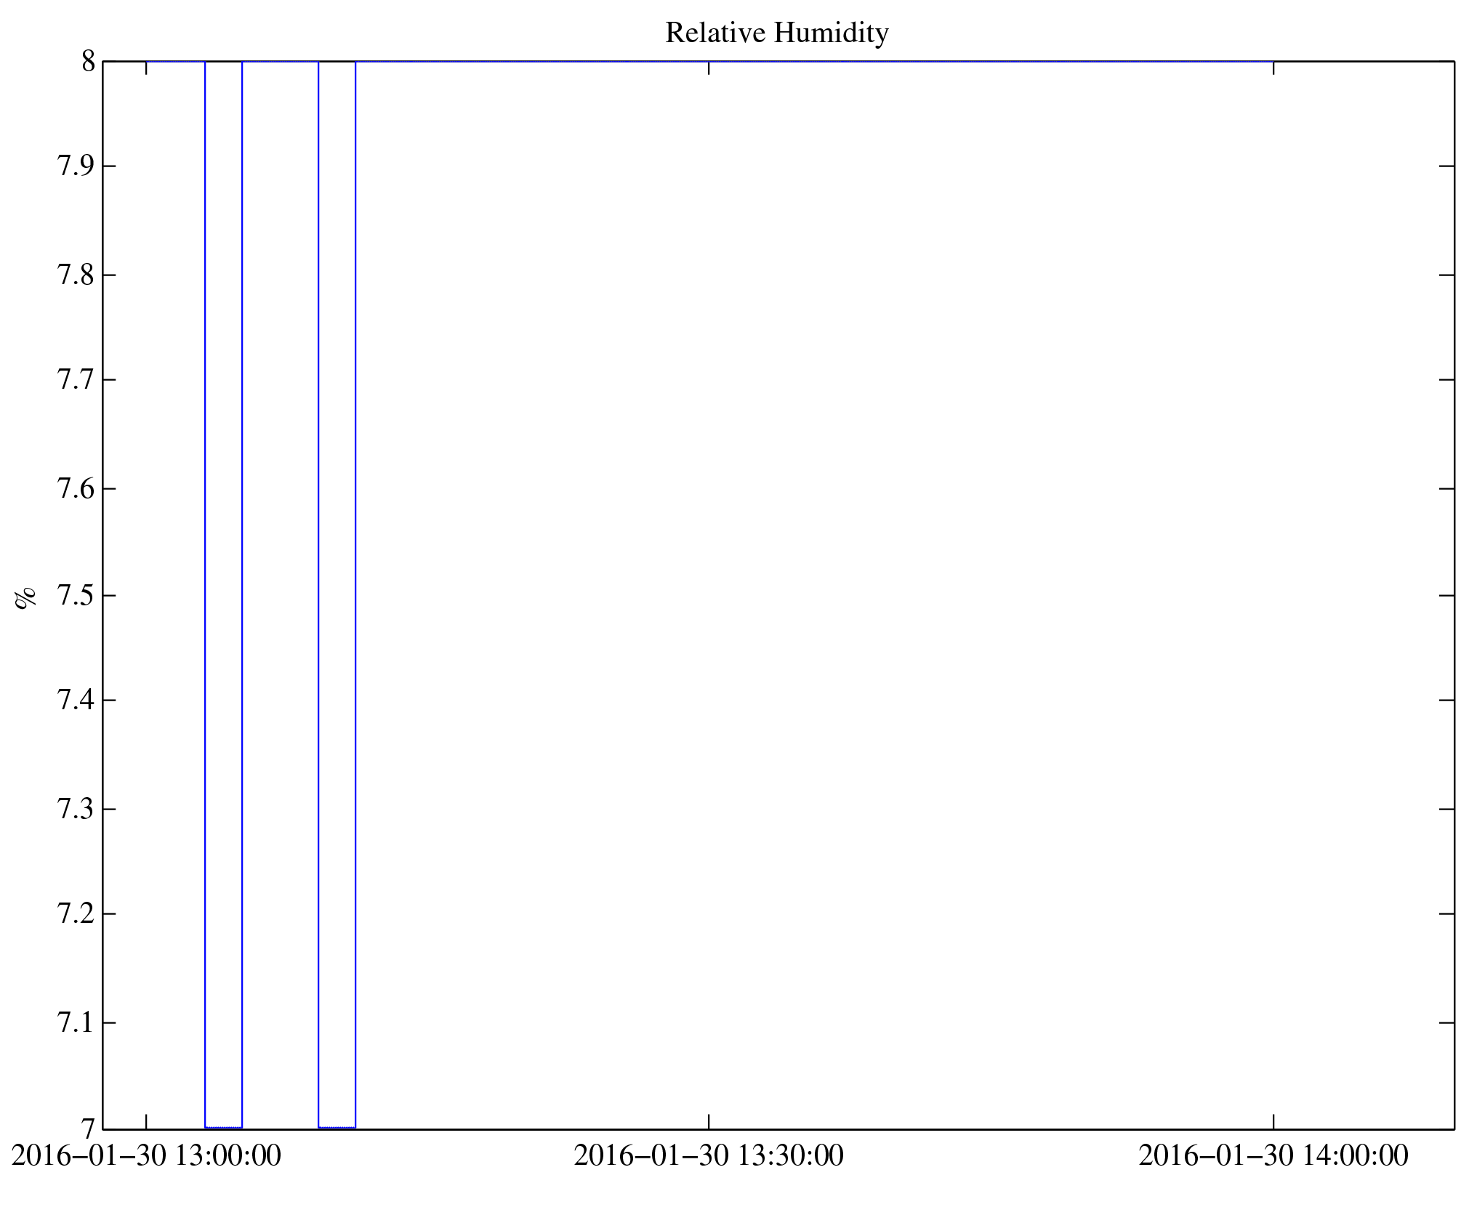
Task: Click the 7.8 y-axis tick label
Action: click(76, 275)
